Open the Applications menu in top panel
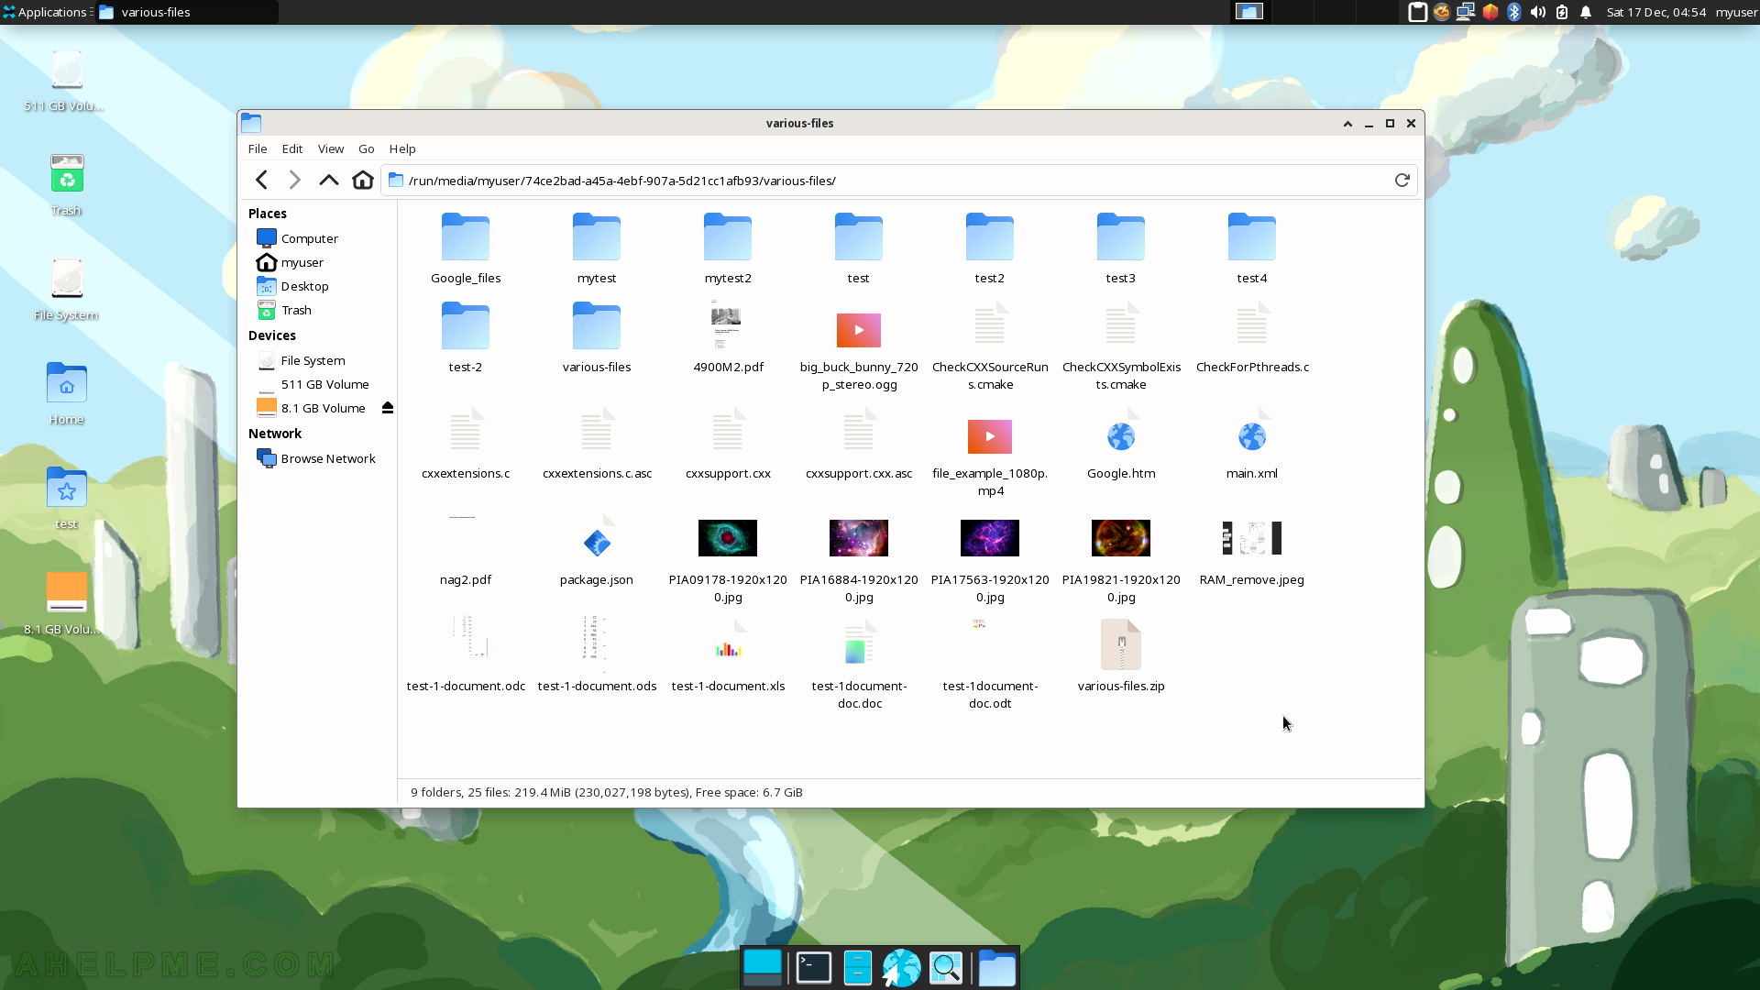This screenshot has height=990, width=1760. tap(46, 12)
